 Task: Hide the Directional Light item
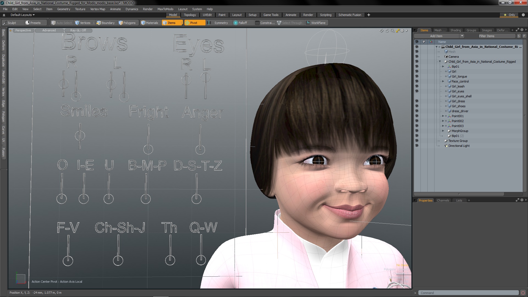(x=417, y=146)
